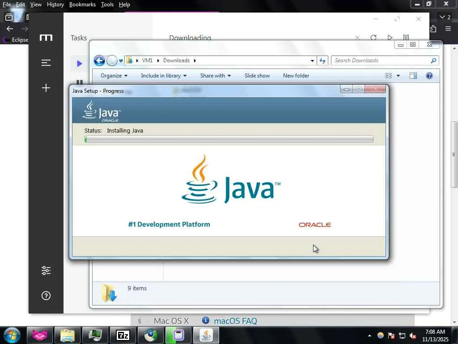The height and width of the screenshot is (344, 458).
Task: Open Include in library dropdown
Action: click(164, 75)
